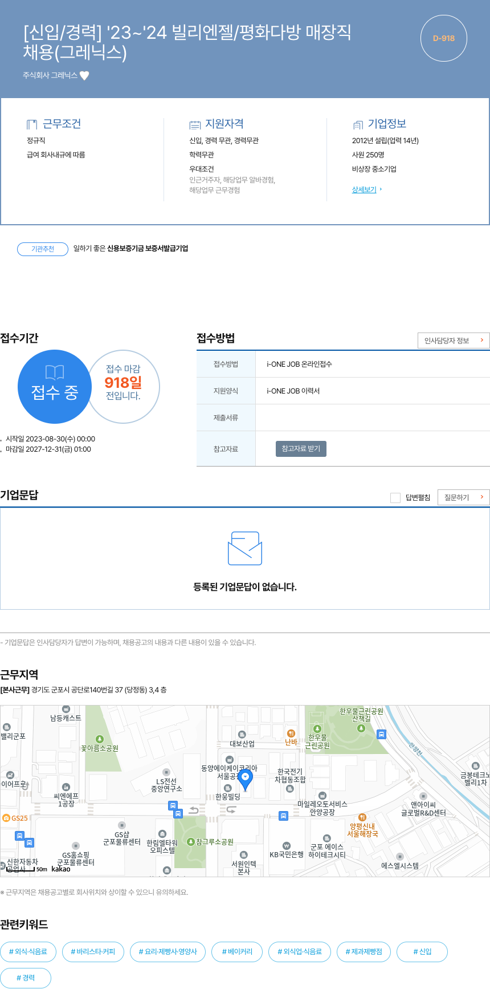Click the blue location pin on map
This screenshot has width=490, height=989.
(245, 780)
